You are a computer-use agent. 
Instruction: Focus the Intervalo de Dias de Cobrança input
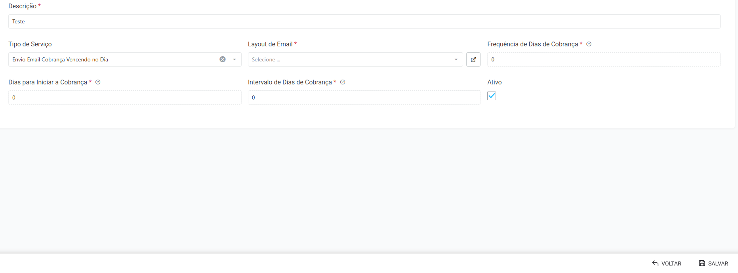pyautogui.click(x=364, y=97)
